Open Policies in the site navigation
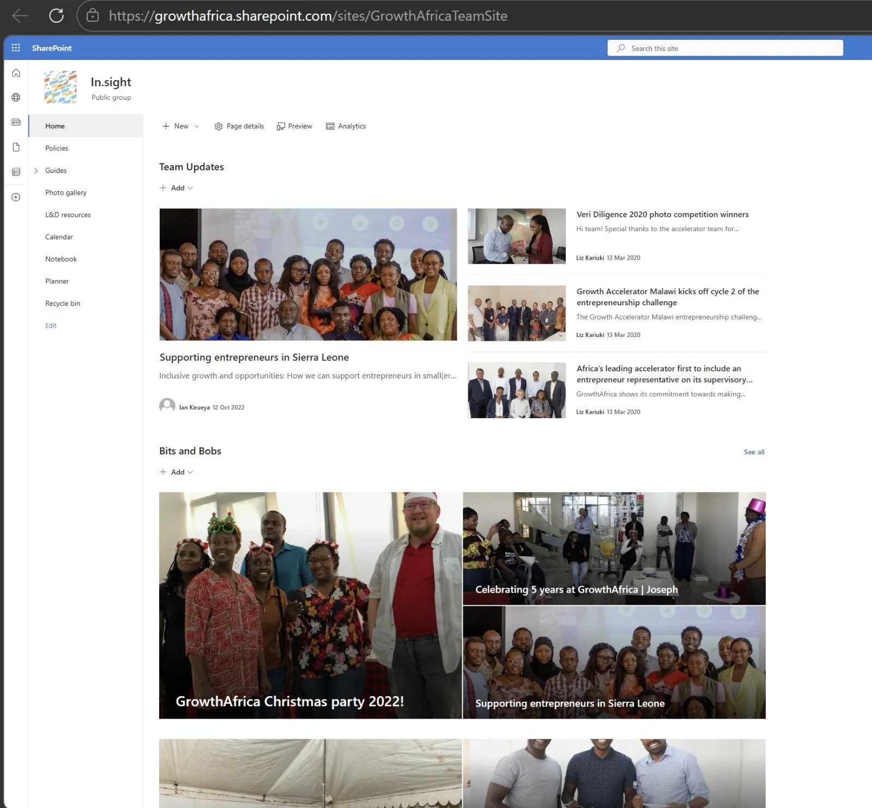872x808 pixels. pos(57,148)
